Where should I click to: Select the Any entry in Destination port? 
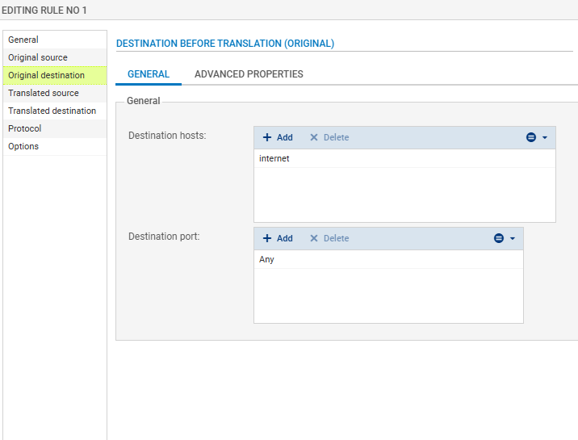(266, 259)
